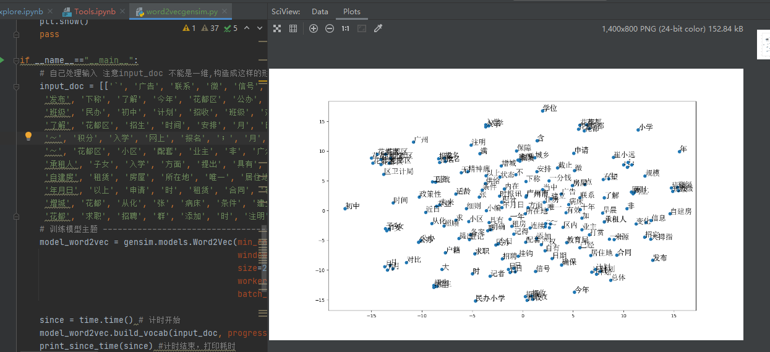Select the color picker eyedropper tool

[x=378, y=28]
